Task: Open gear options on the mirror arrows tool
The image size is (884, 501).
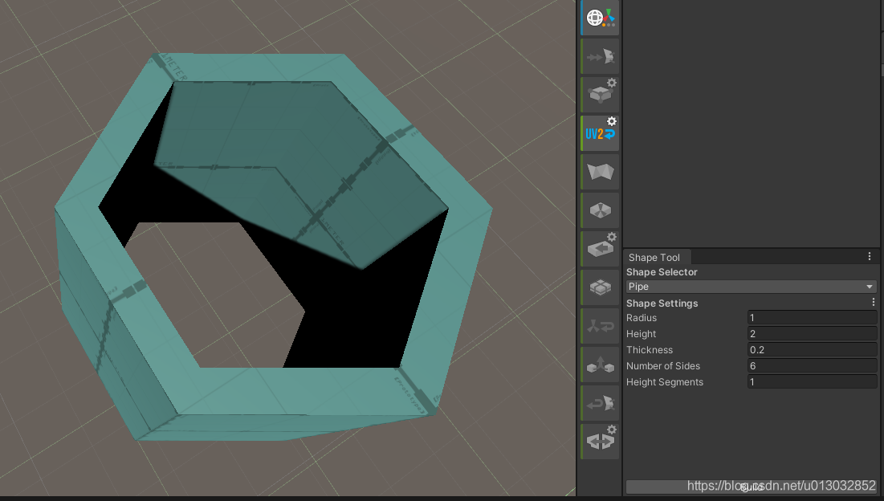Action: (612, 430)
